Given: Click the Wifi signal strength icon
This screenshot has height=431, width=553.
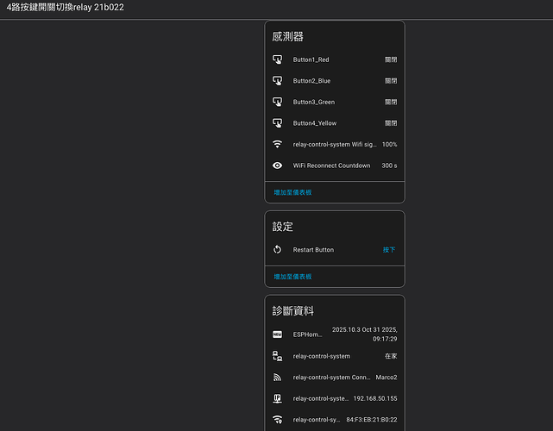Looking at the screenshot, I should tap(278, 144).
